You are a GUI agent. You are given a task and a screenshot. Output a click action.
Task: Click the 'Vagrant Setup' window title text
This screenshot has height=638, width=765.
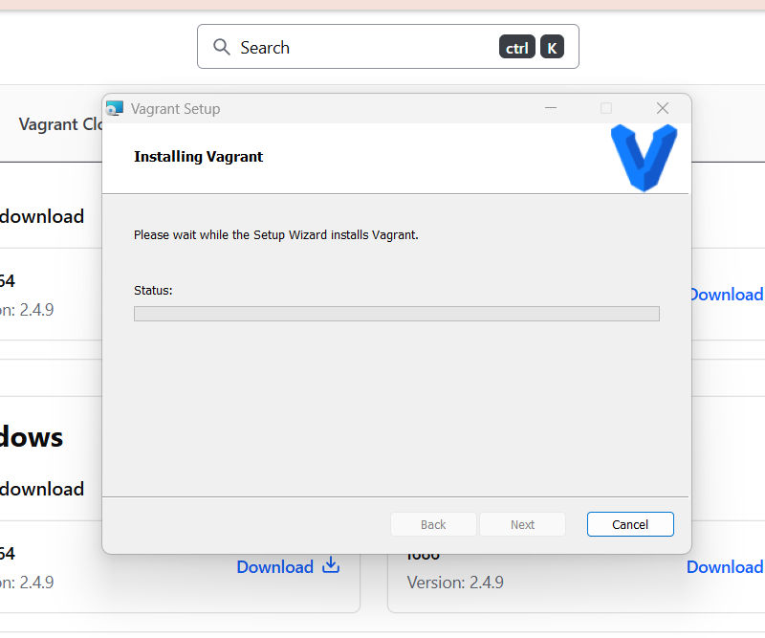175,109
